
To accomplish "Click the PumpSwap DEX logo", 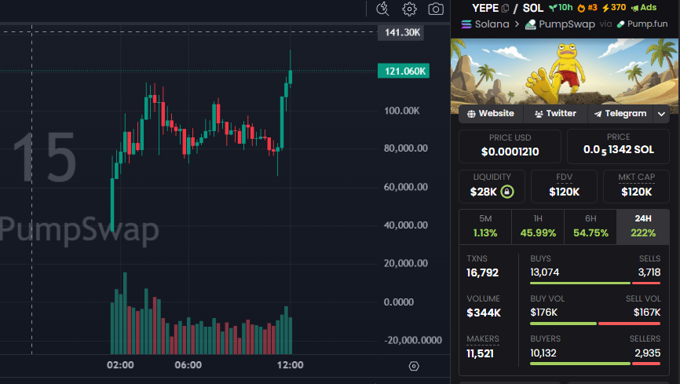I will coord(530,24).
